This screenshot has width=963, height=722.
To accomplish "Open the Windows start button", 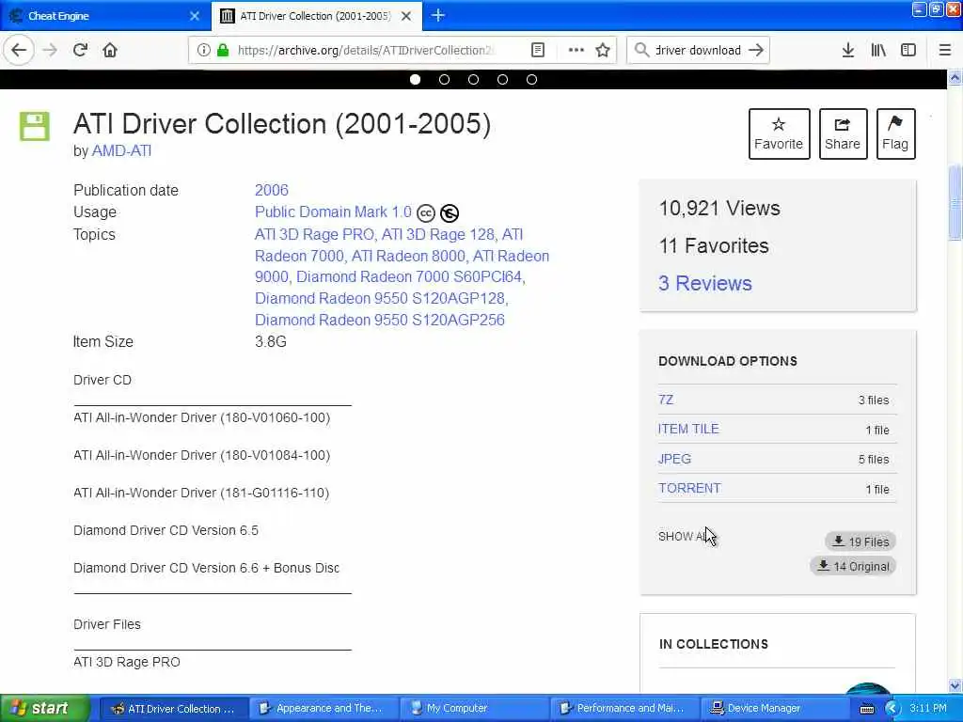I will click(x=45, y=708).
